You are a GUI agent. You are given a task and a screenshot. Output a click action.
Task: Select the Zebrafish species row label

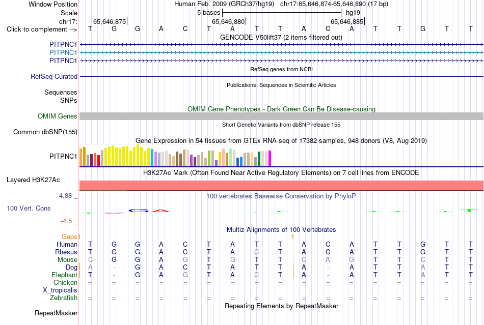click(64, 298)
